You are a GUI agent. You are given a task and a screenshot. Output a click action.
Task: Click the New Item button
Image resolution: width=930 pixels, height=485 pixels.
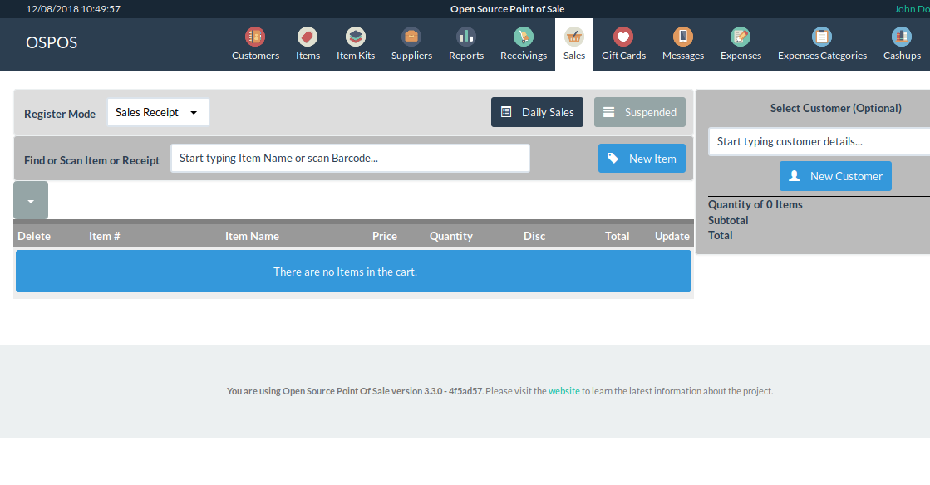pos(642,158)
